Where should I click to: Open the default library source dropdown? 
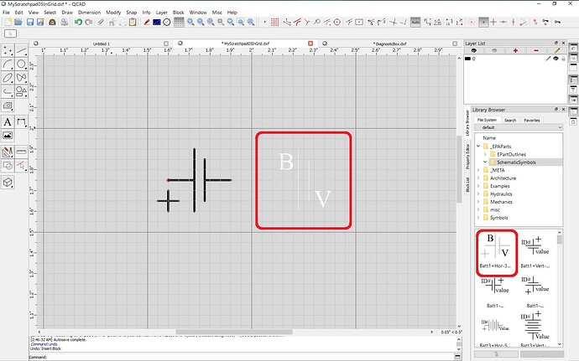[519, 127]
